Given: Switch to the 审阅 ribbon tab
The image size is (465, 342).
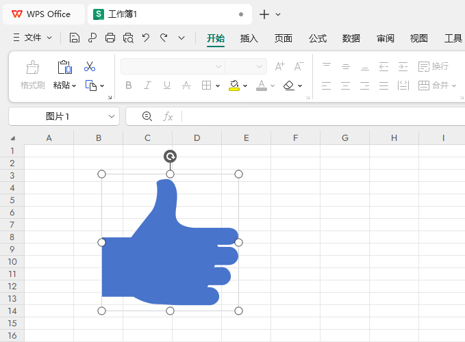Looking at the screenshot, I should coord(386,38).
